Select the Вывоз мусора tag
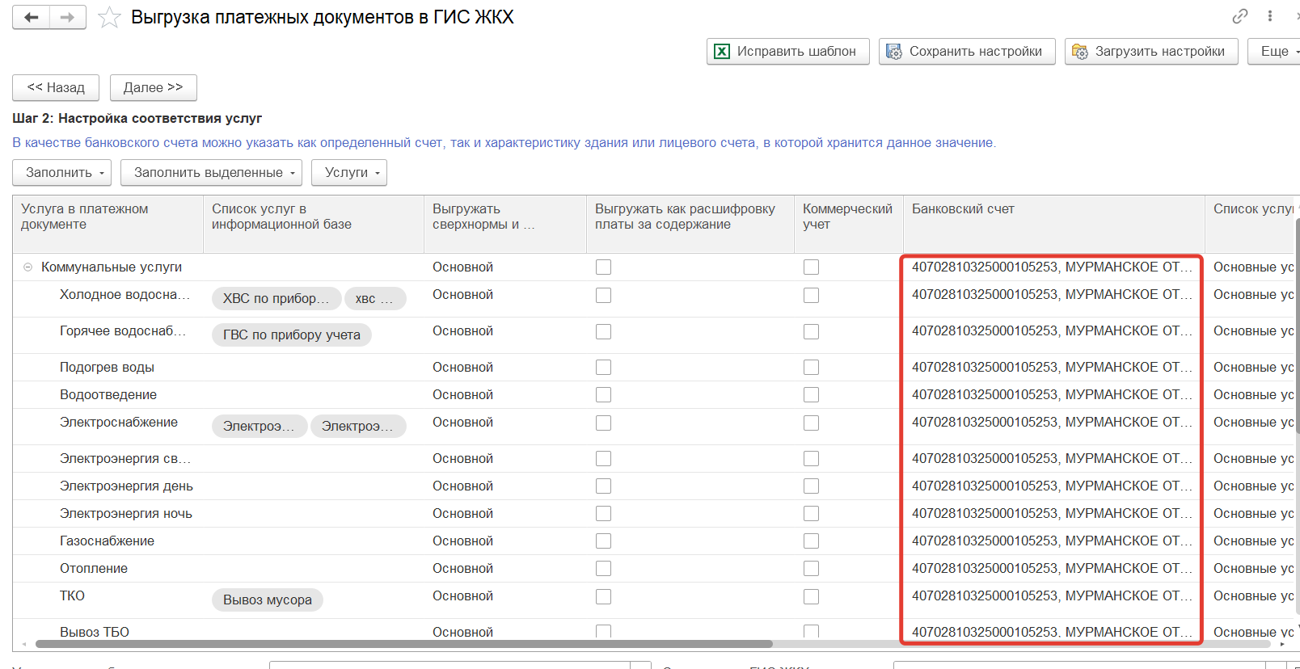 coord(268,600)
